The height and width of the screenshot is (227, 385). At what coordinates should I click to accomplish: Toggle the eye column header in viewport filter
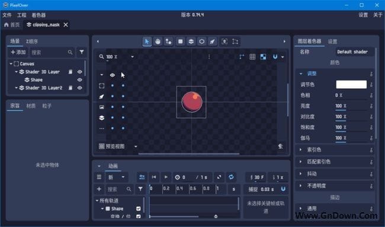[112, 75]
